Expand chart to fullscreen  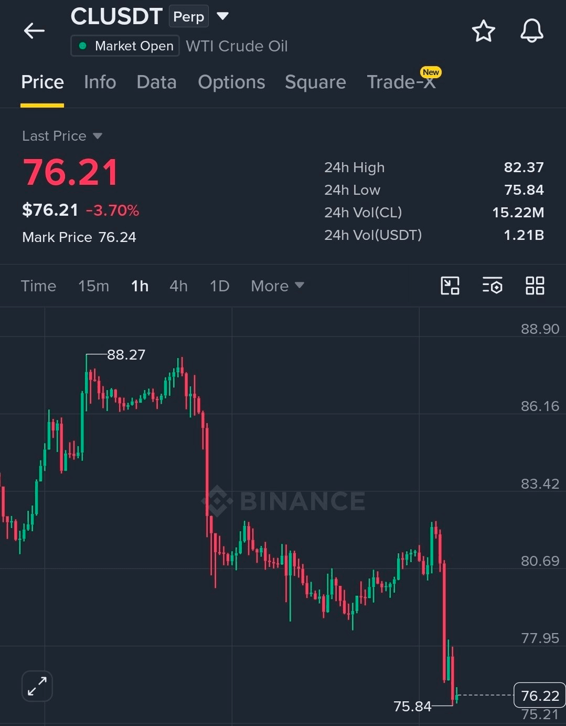pyautogui.click(x=37, y=686)
